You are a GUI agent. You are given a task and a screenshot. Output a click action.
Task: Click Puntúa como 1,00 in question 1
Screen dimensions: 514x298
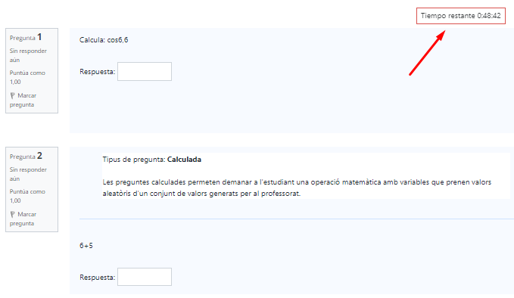pos(27,77)
